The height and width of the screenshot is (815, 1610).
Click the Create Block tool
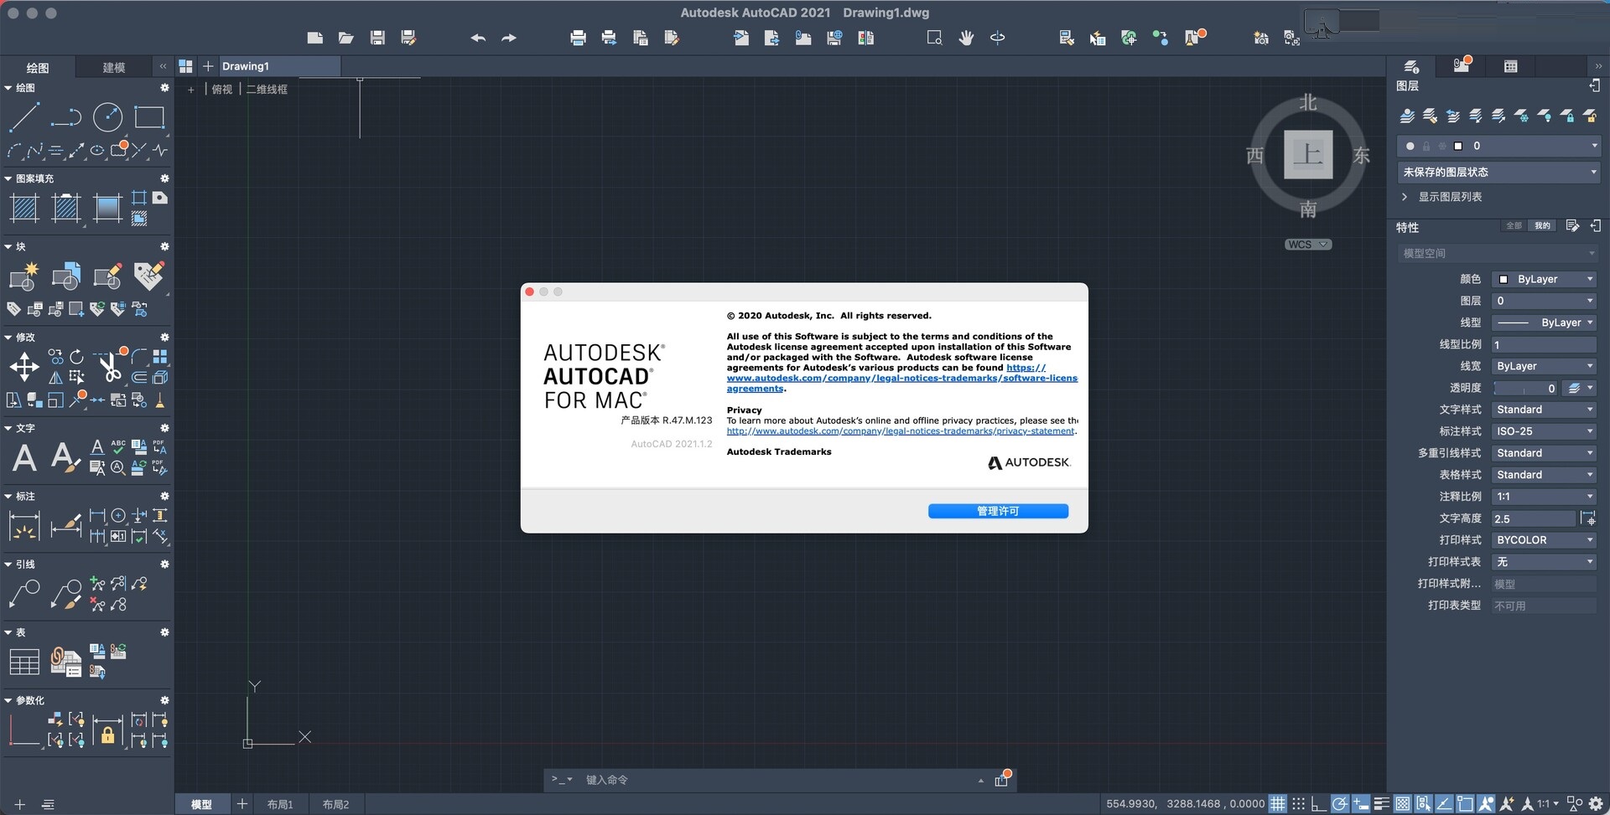point(23,276)
